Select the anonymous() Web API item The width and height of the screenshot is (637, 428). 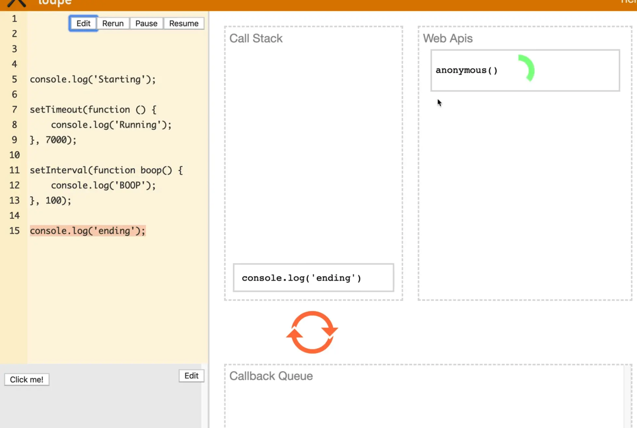pyautogui.click(x=466, y=70)
